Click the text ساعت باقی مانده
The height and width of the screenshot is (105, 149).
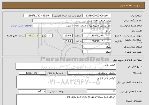16,36
